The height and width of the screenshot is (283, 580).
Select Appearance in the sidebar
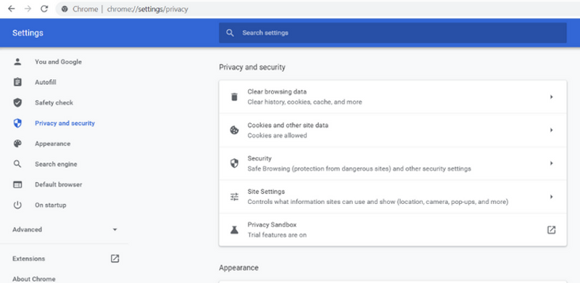point(52,144)
